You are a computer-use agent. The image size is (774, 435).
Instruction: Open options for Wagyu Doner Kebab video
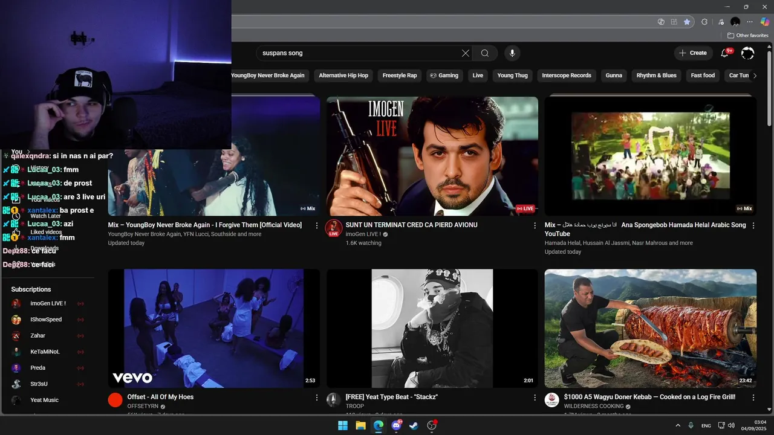tap(753, 398)
